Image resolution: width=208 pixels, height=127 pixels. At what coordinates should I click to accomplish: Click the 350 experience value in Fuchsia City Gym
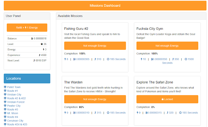[176, 59]
